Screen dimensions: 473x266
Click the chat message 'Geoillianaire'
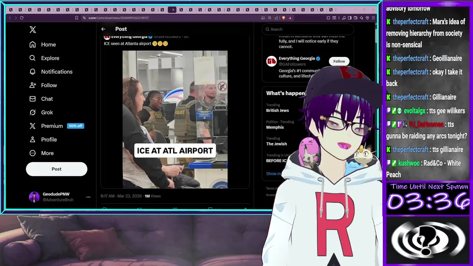click(x=447, y=58)
